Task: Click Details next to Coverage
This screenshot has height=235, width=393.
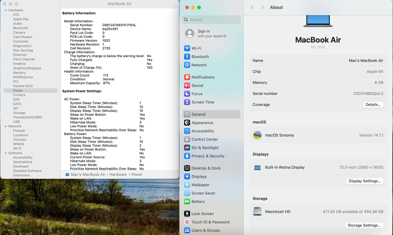Action: 373,105
